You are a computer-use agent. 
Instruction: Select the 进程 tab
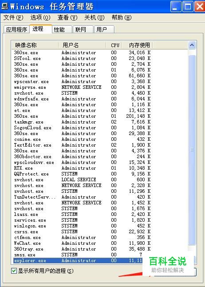pyautogui.click(x=41, y=29)
